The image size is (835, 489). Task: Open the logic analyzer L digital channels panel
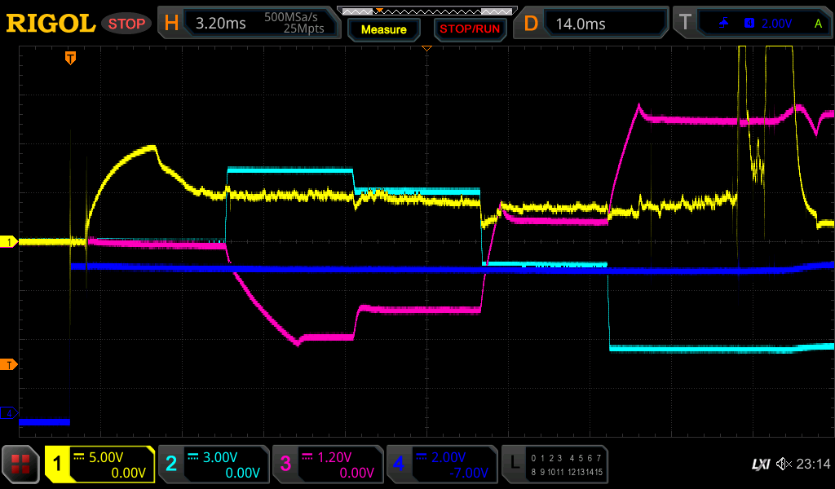[x=554, y=465]
